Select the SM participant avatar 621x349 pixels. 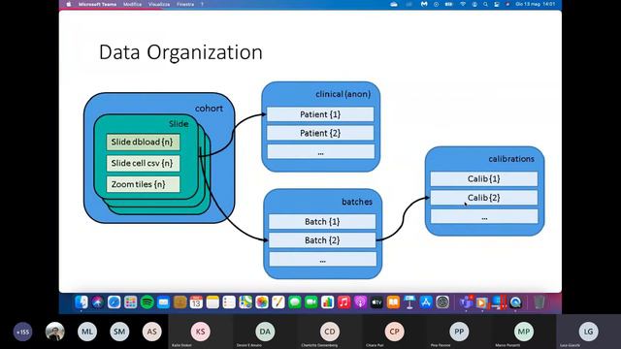[x=119, y=332]
